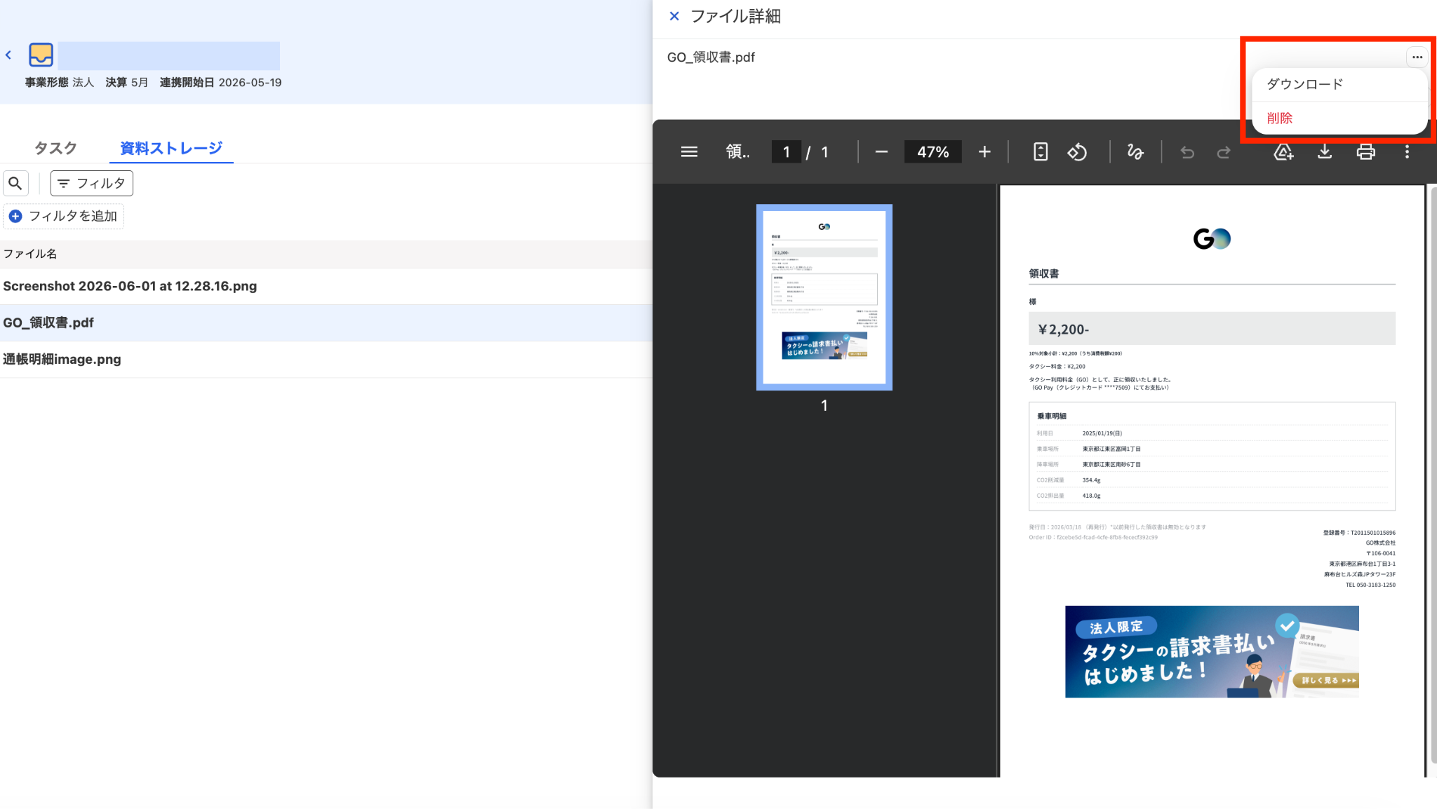
Task: Click the GO_領収書.pdf title in detail panel
Action: [x=711, y=57]
